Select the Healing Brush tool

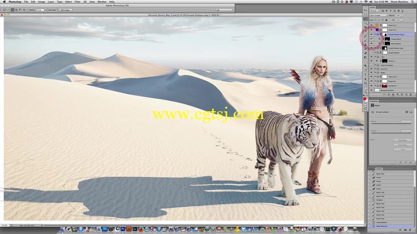[366, 36]
